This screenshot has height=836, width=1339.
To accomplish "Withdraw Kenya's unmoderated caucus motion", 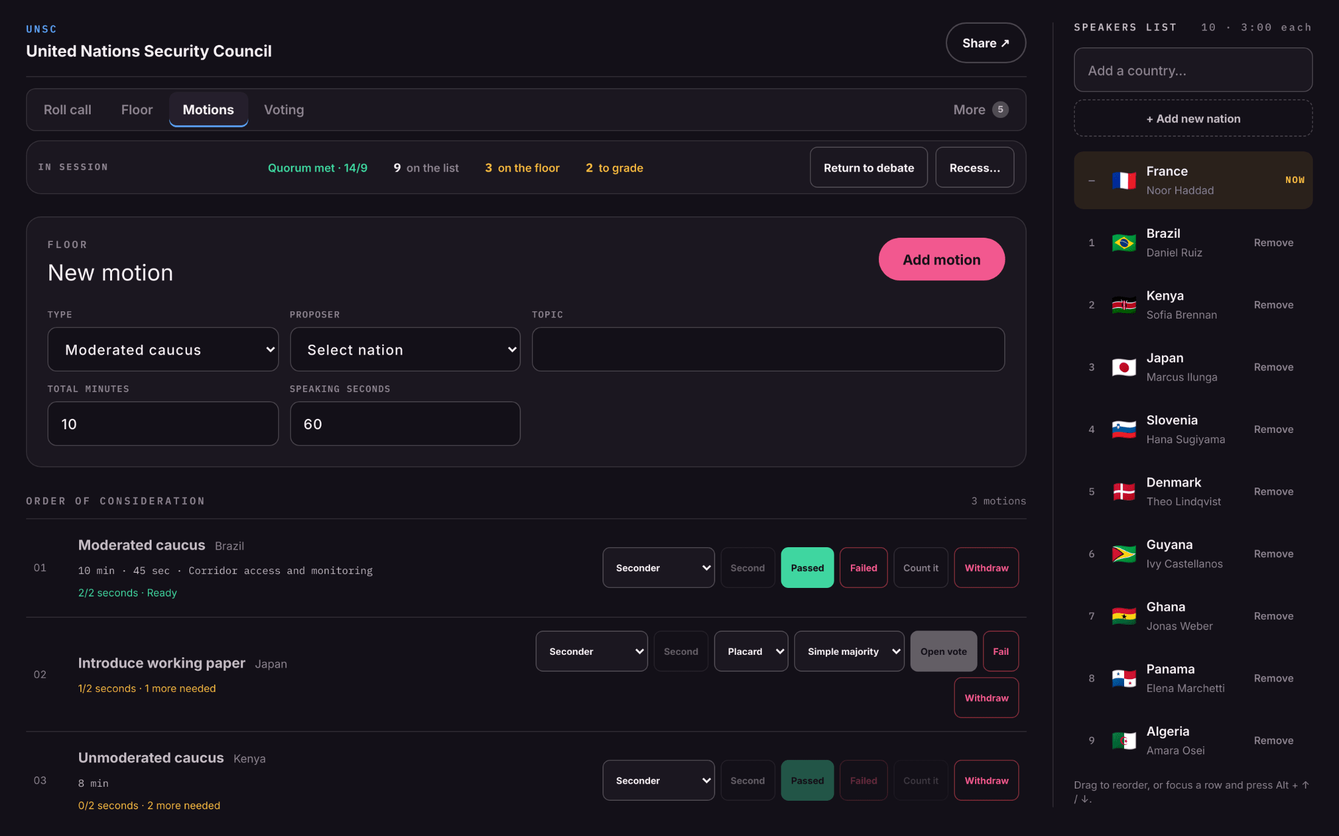I will tap(987, 780).
